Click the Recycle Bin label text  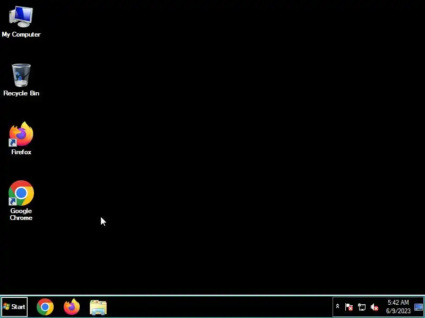(21, 93)
